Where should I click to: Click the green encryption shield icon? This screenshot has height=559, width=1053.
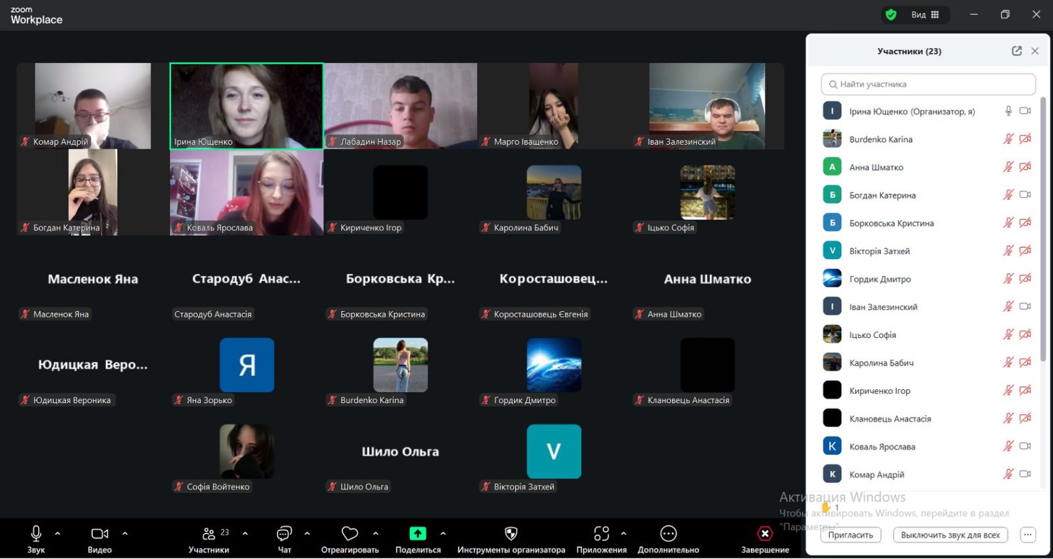891,14
